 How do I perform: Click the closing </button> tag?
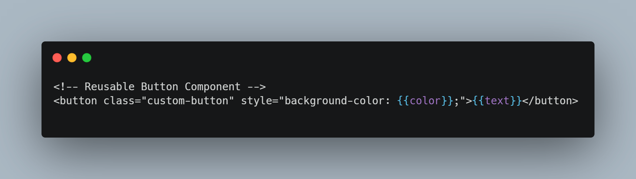tap(550, 101)
